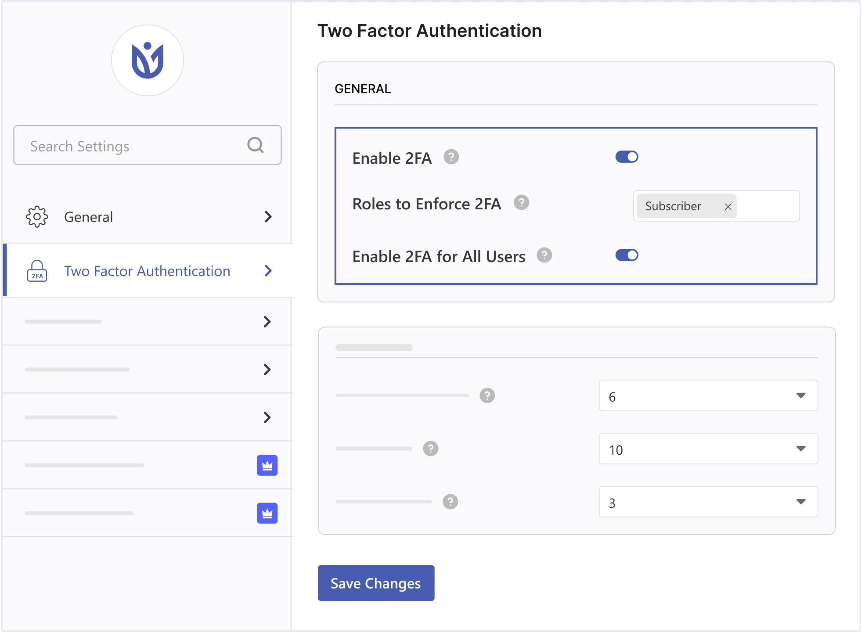Toggle the Enable 2FA for All Users switch
This screenshot has height=632, width=861.
pyautogui.click(x=627, y=255)
